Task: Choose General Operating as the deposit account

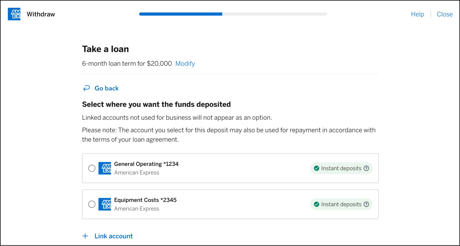Action: click(x=92, y=168)
